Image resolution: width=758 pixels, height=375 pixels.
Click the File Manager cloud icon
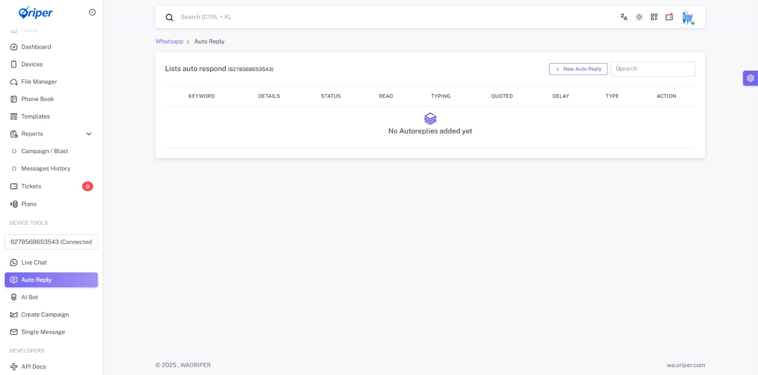tap(14, 82)
